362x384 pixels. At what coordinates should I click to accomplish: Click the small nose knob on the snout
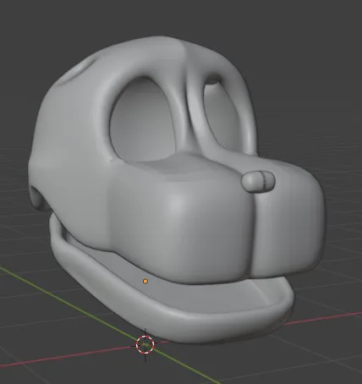258,181
